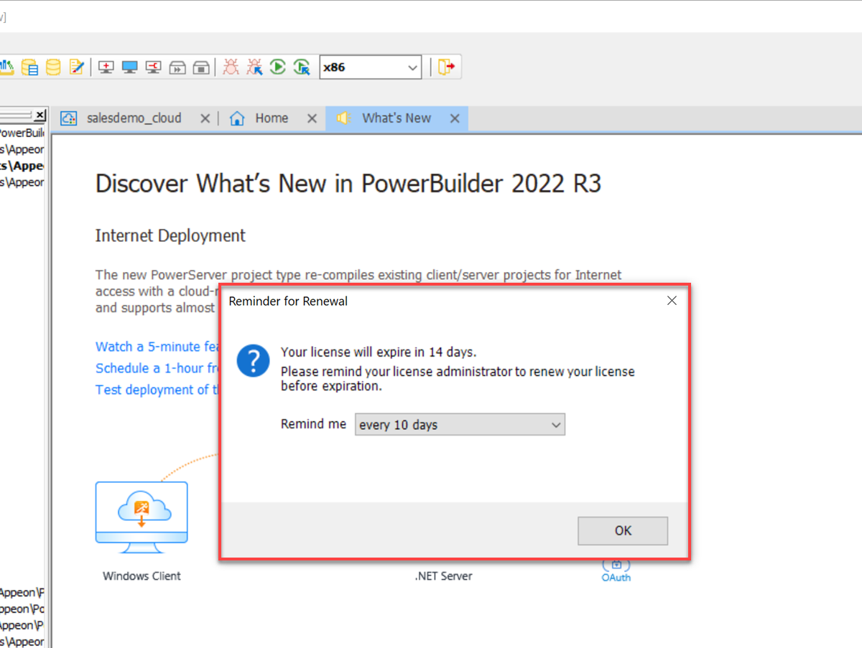Click the blue monitor toolbar icon
The image size is (862, 648).
pos(129,67)
